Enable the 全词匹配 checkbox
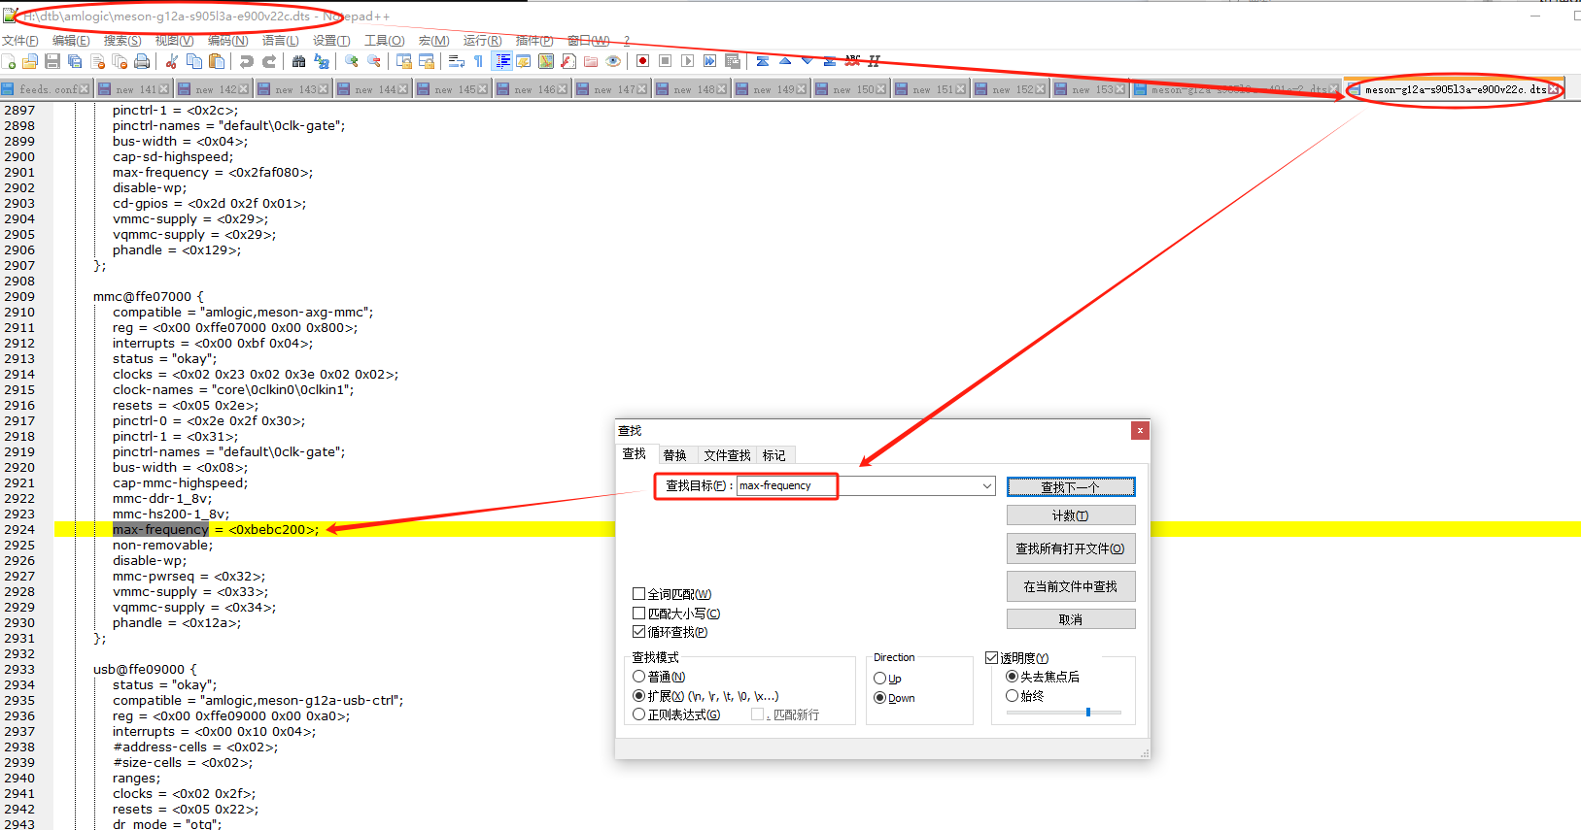Screen dimensions: 1581x830 click(x=639, y=594)
